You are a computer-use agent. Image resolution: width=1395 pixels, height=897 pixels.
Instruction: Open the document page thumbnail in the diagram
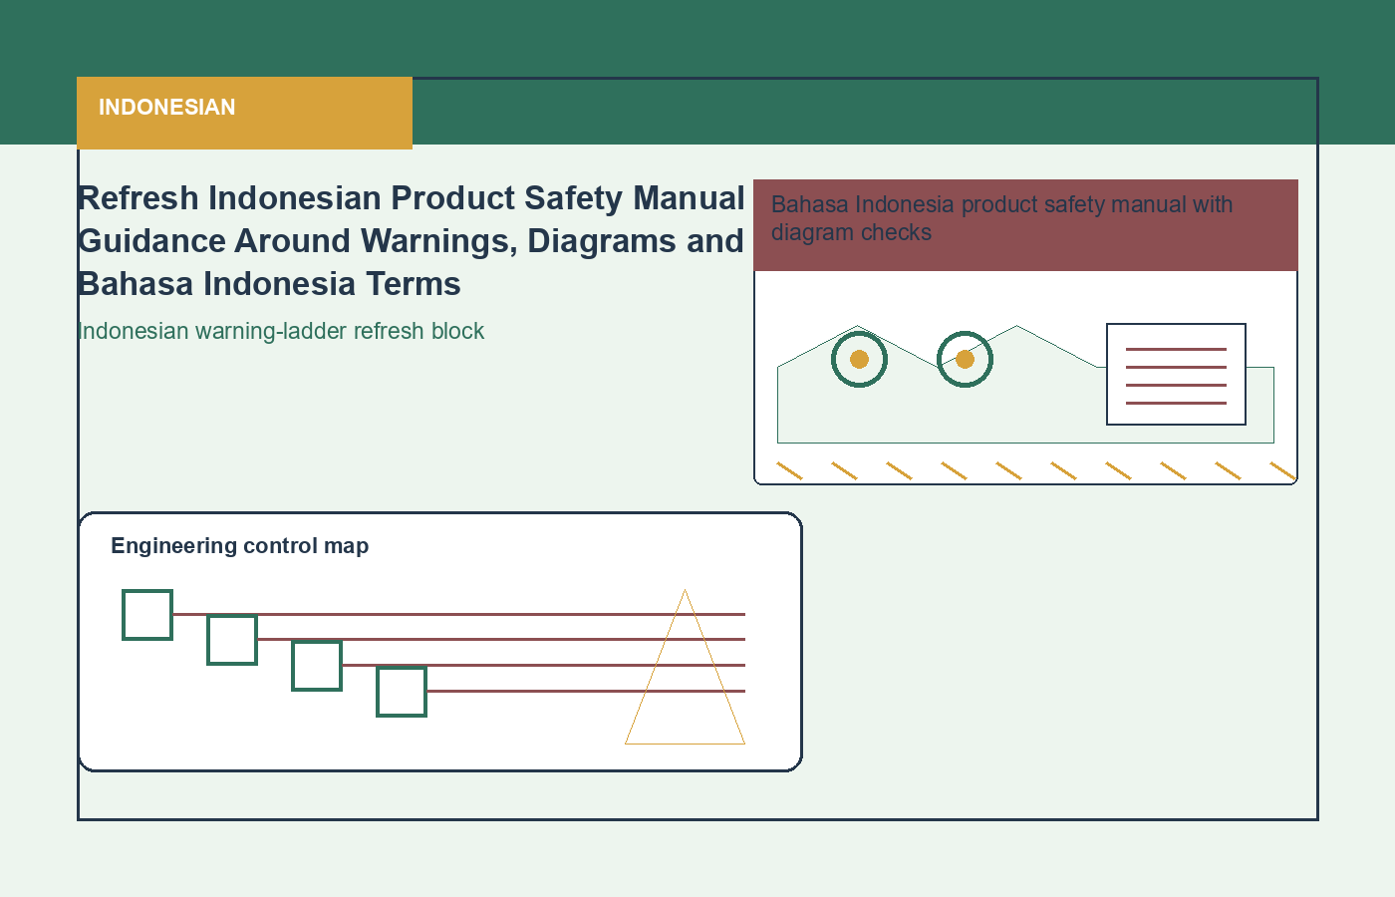pyautogui.click(x=1176, y=374)
